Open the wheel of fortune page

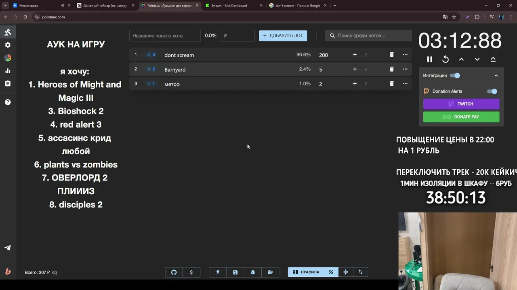point(8,58)
